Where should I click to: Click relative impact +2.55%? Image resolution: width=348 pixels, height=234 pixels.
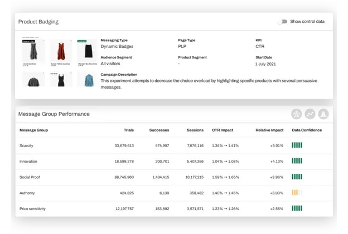point(277,209)
